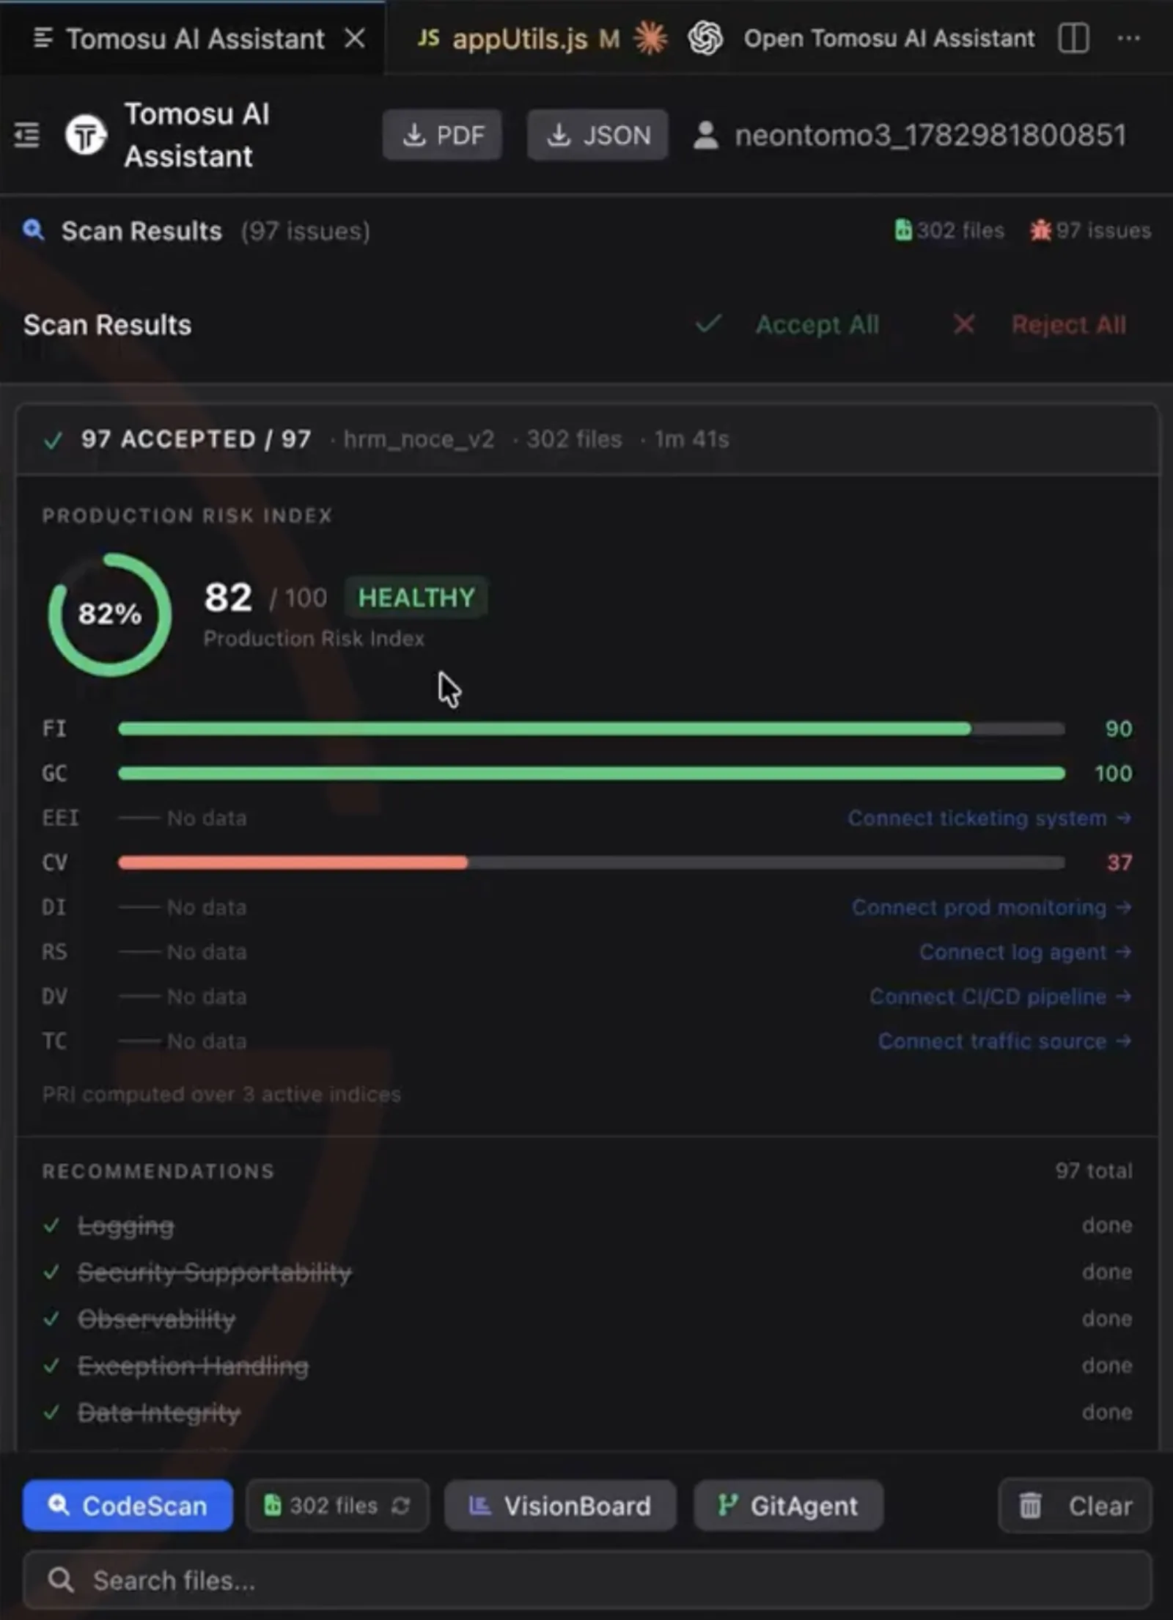Click the 97 ACCEPTED / 97 status text
This screenshot has height=1620, width=1173.
(196, 439)
